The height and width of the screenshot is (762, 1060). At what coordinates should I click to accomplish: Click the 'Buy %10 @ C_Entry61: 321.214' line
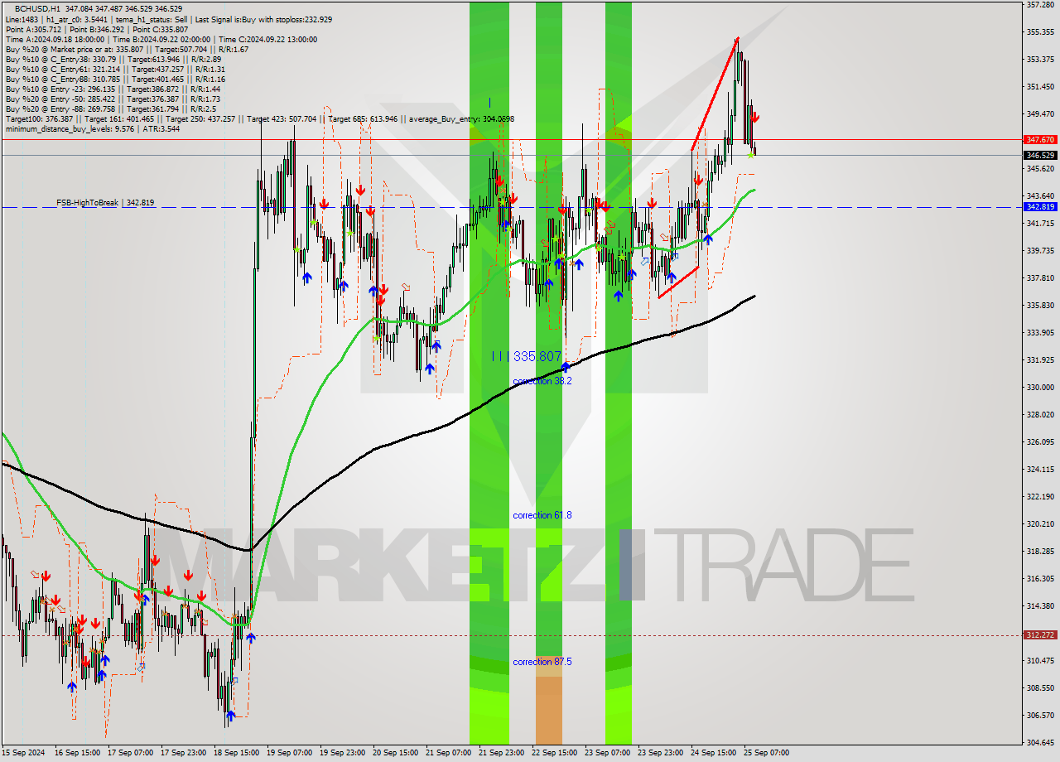tap(115, 69)
